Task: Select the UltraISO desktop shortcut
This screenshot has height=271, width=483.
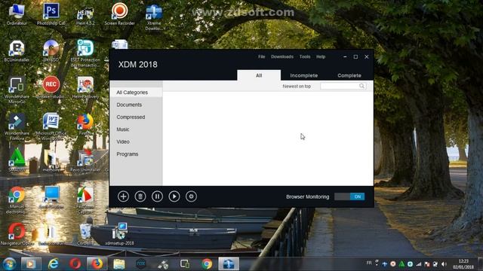Action: (x=51, y=51)
